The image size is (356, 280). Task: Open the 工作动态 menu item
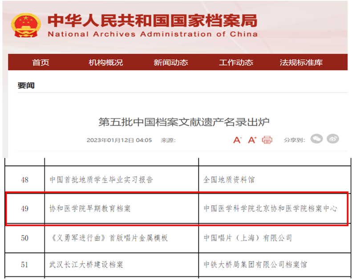point(236,62)
